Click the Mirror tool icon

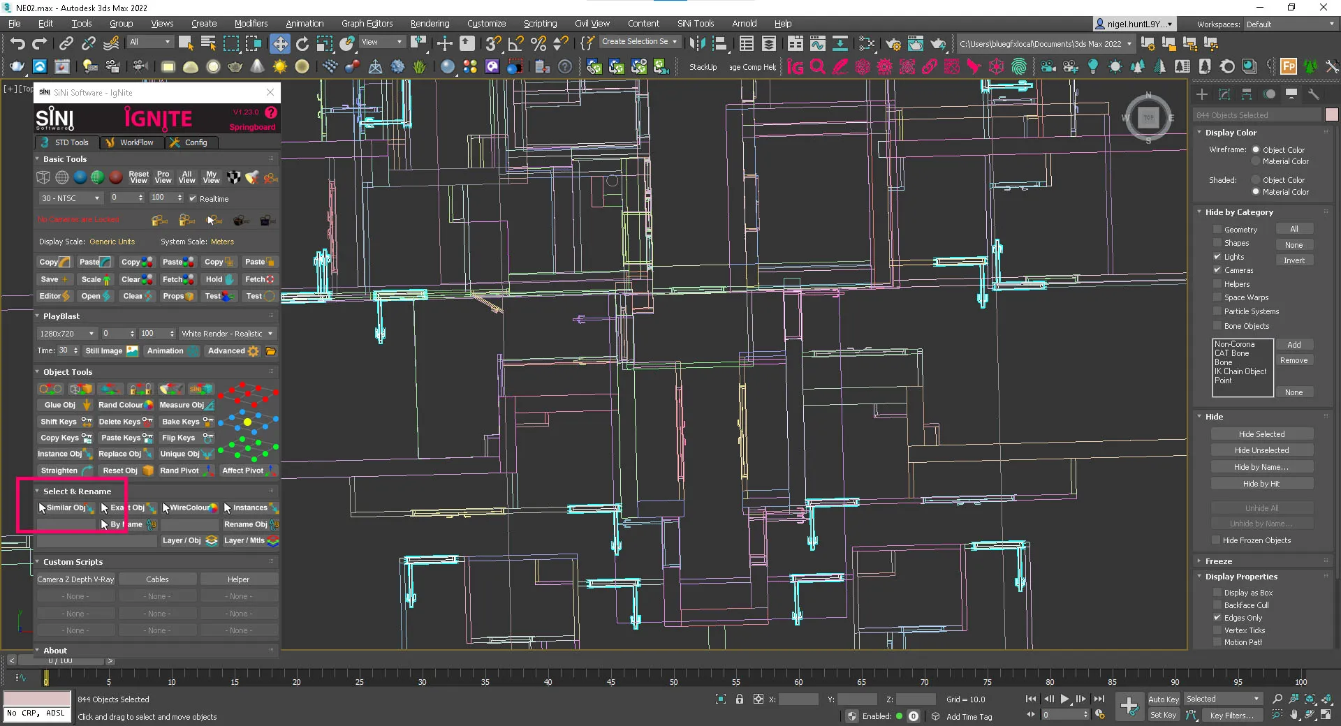(697, 44)
